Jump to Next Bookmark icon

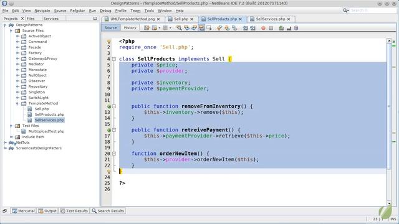coord(227,28)
